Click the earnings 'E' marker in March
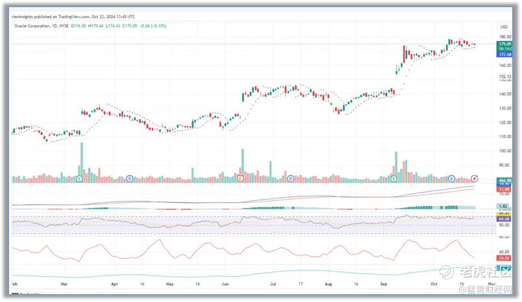 [79, 179]
